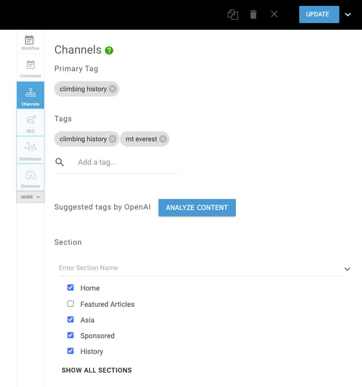Open the Comments sidebar panel
Screen dimensions: 362x387
coord(30,69)
